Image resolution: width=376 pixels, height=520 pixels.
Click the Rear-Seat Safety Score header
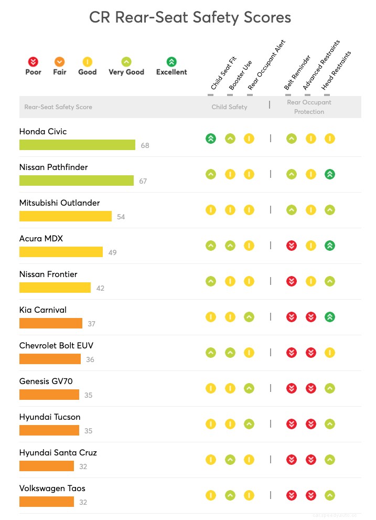[58, 107]
